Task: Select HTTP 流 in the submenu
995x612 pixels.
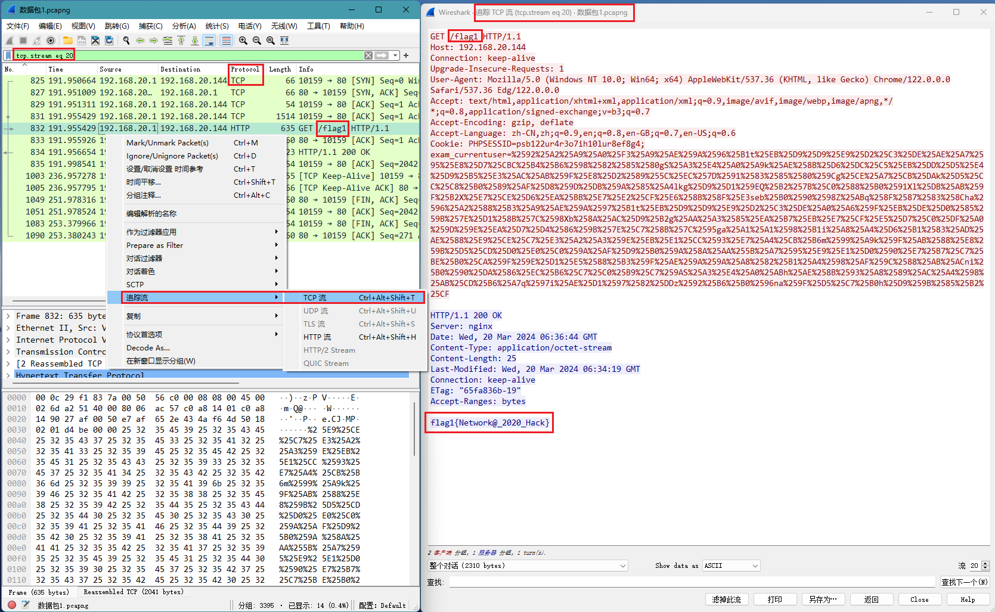Action: click(356, 337)
